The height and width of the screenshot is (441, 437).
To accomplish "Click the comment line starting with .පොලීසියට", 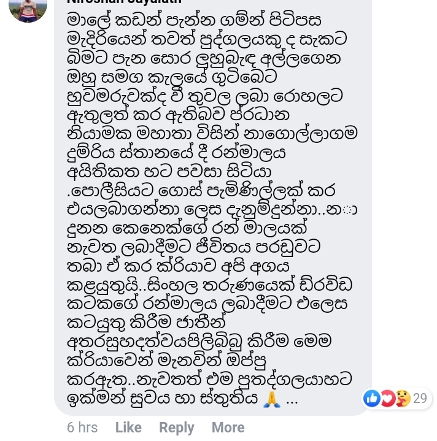I will 201,191.
